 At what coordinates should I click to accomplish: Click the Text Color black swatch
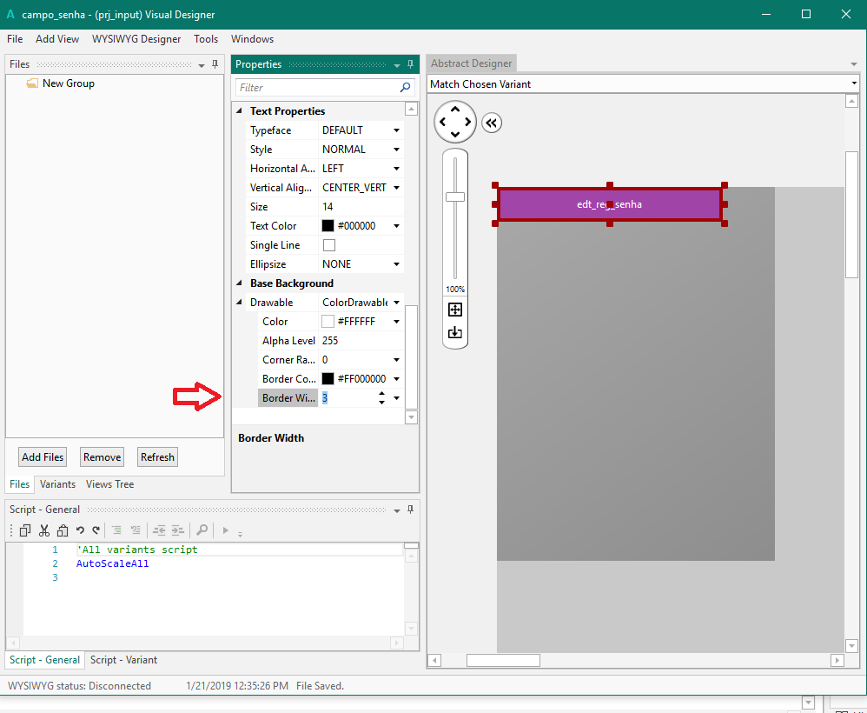(x=328, y=226)
